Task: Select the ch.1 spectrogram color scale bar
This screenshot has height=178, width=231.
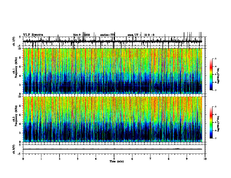Action: tap(211, 74)
